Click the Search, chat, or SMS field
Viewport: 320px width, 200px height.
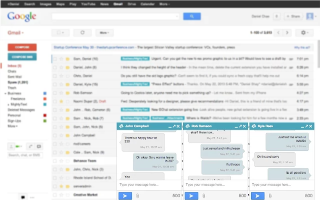(25, 155)
